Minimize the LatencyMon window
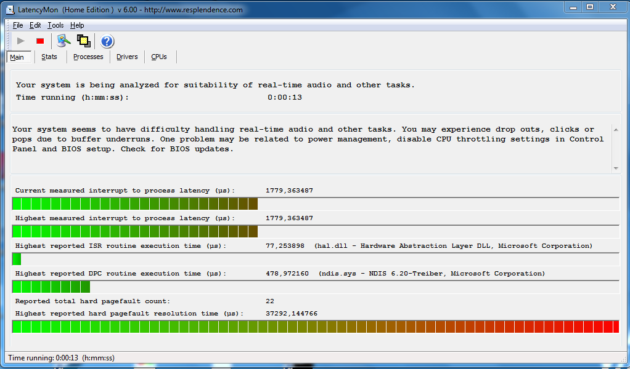Viewport: 630px width, 369px height. click(x=573, y=7)
